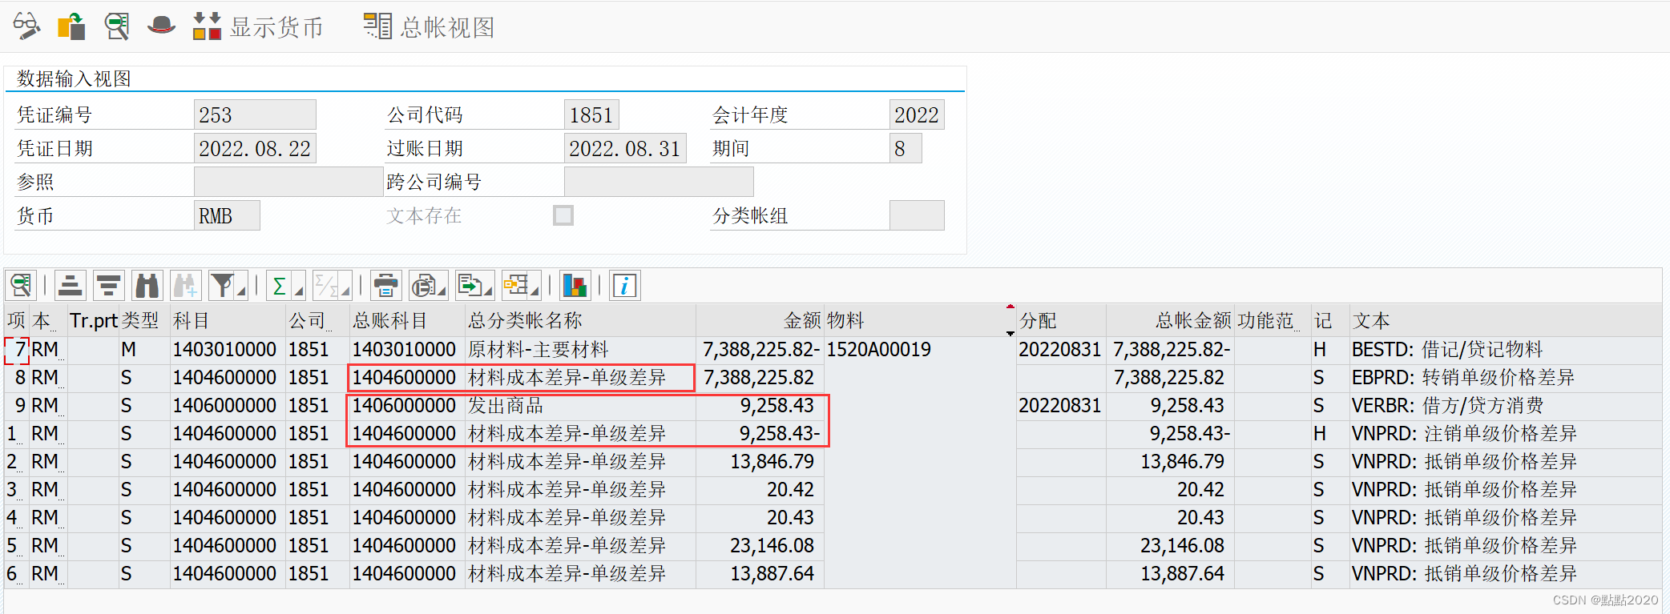The height and width of the screenshot is (614, 1670).
Task: Open the layout dropdown arrow
Action: point(534,290)
